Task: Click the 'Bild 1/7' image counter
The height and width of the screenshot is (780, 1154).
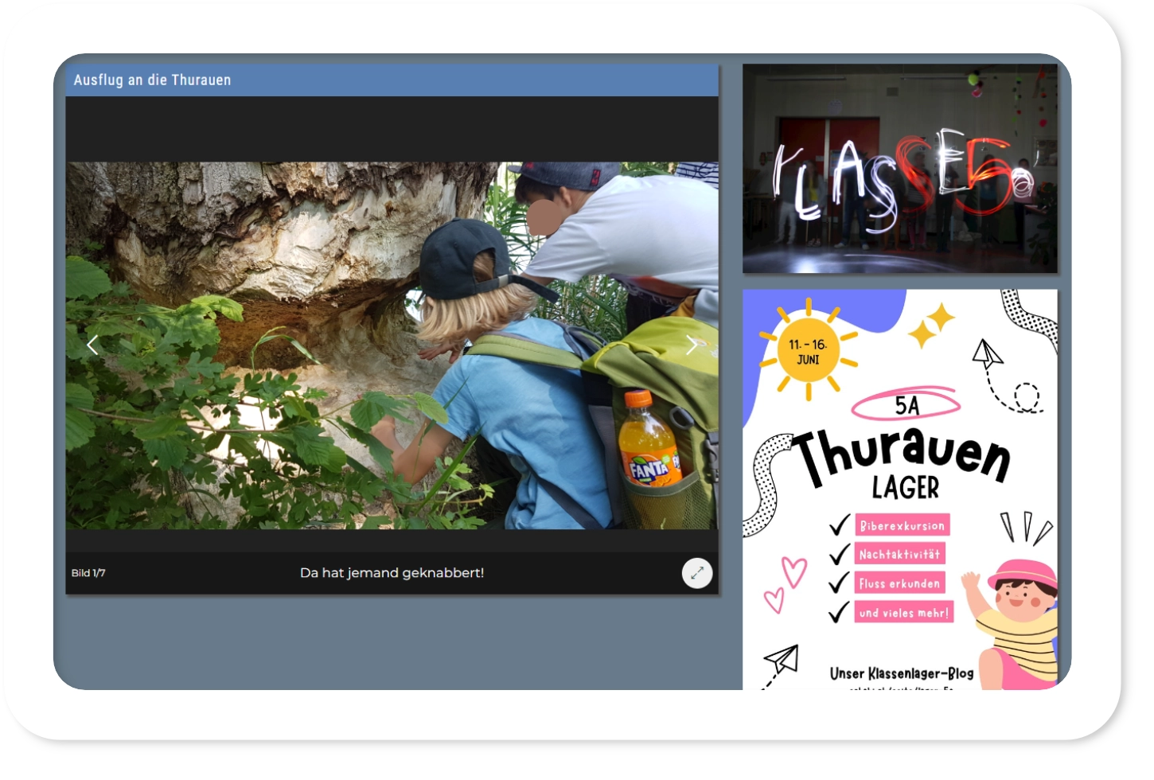Action: click(88, 573)
